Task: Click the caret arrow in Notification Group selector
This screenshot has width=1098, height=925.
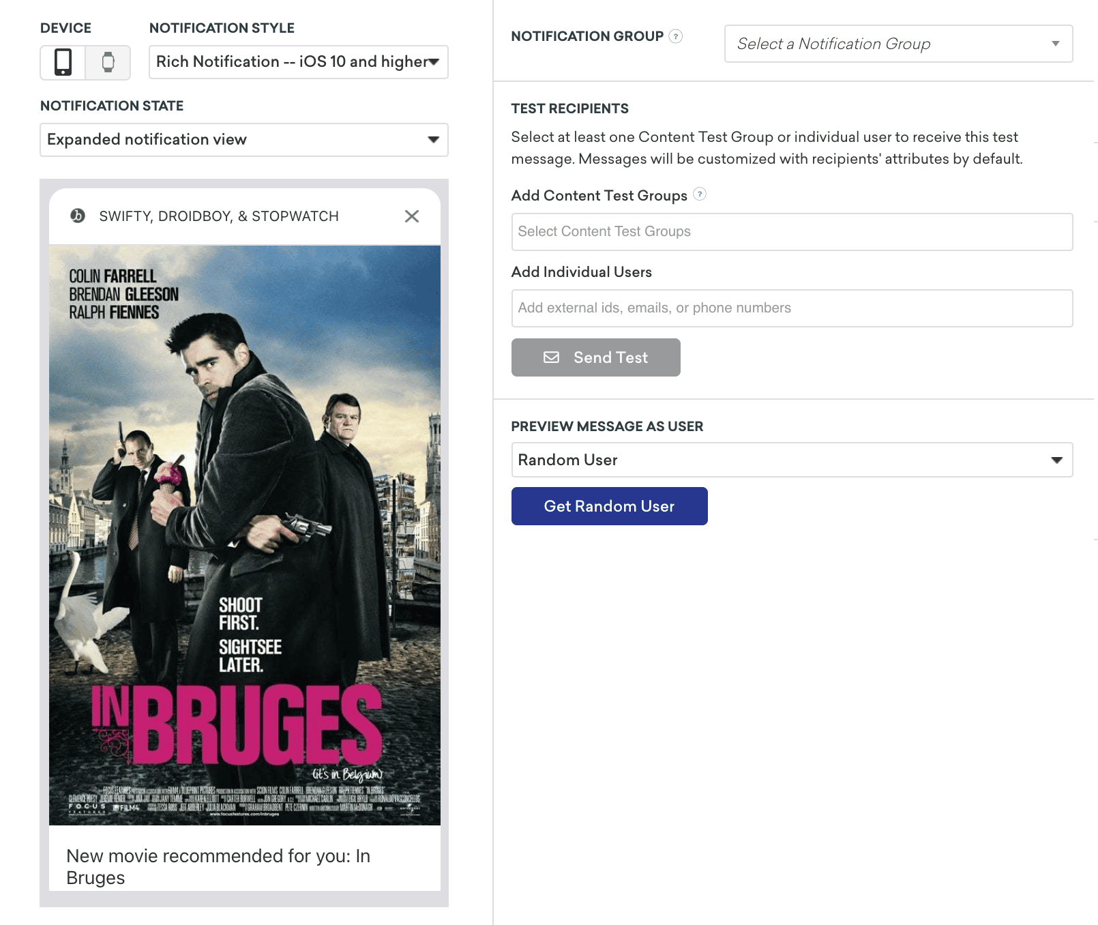Action: pos(1055,44)
